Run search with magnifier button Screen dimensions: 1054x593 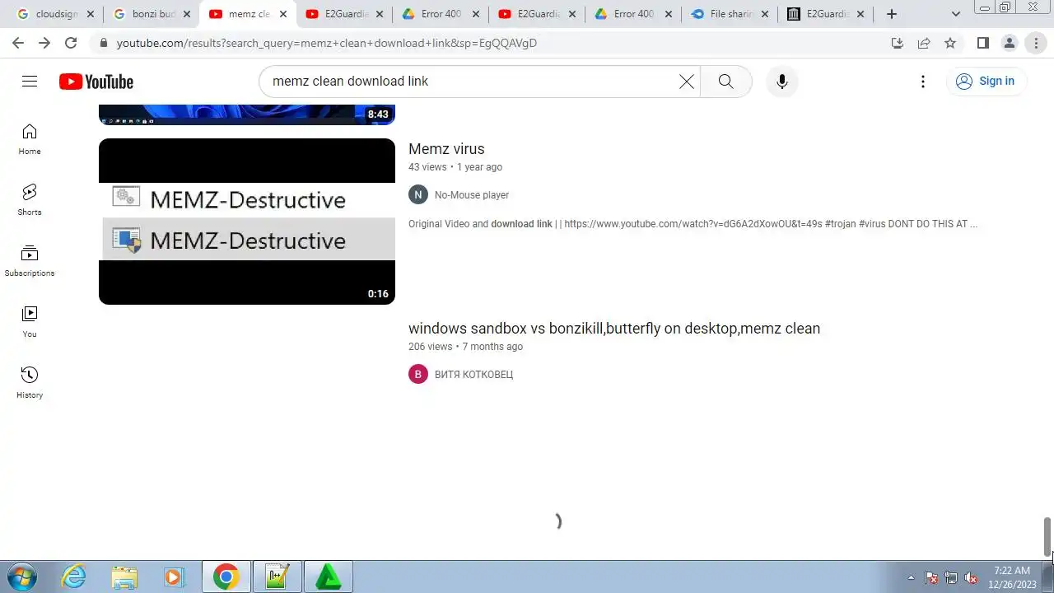coord(725,81)
